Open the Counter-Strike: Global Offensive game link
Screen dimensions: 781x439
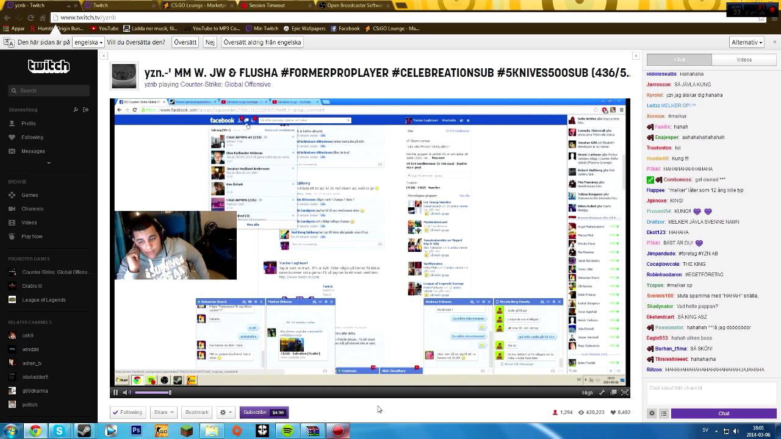click(225, 84)
